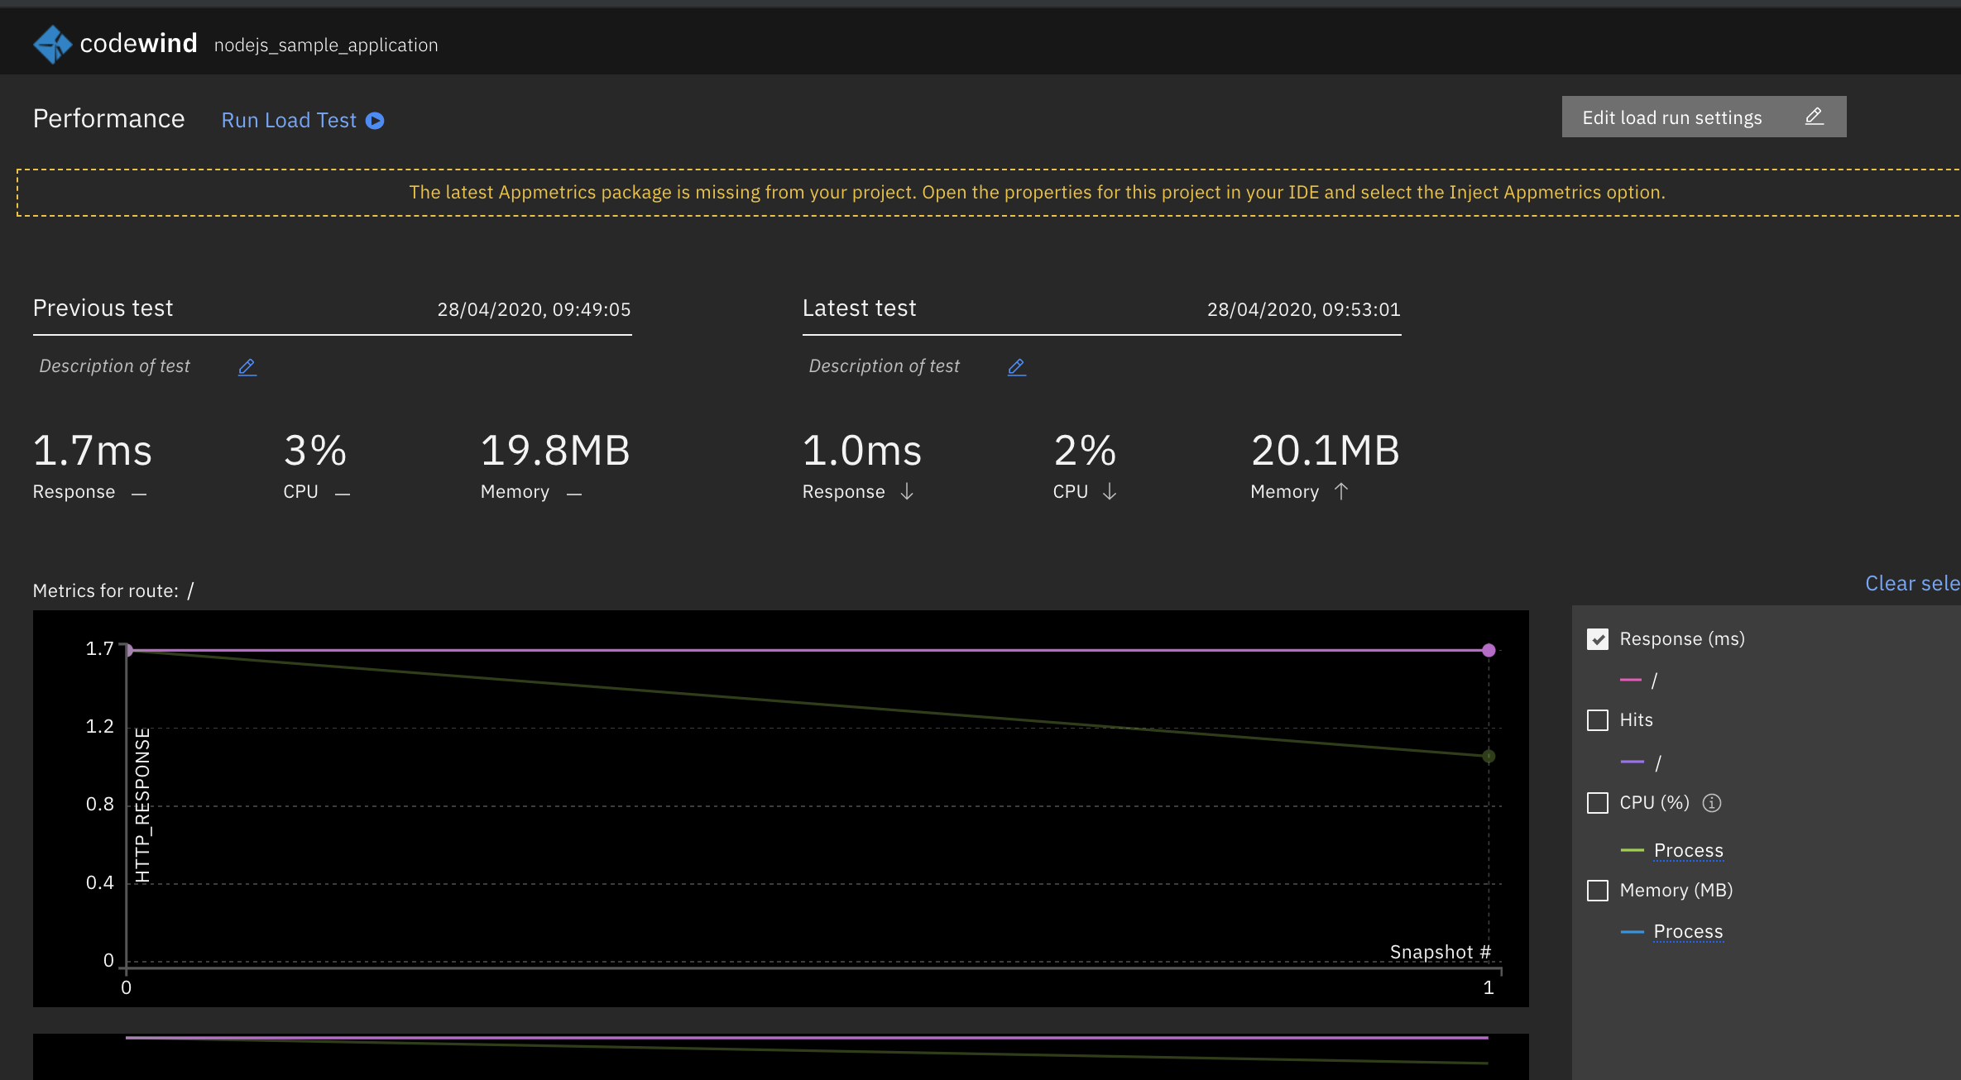Screen dimensions: 1961x1080
Task: Enable the Hits checkbox
Action: (x=1598, y=720)
